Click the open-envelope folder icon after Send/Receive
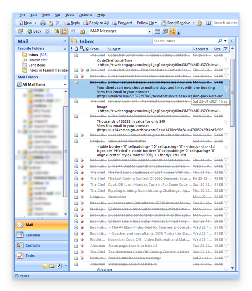 coord(199,23)
